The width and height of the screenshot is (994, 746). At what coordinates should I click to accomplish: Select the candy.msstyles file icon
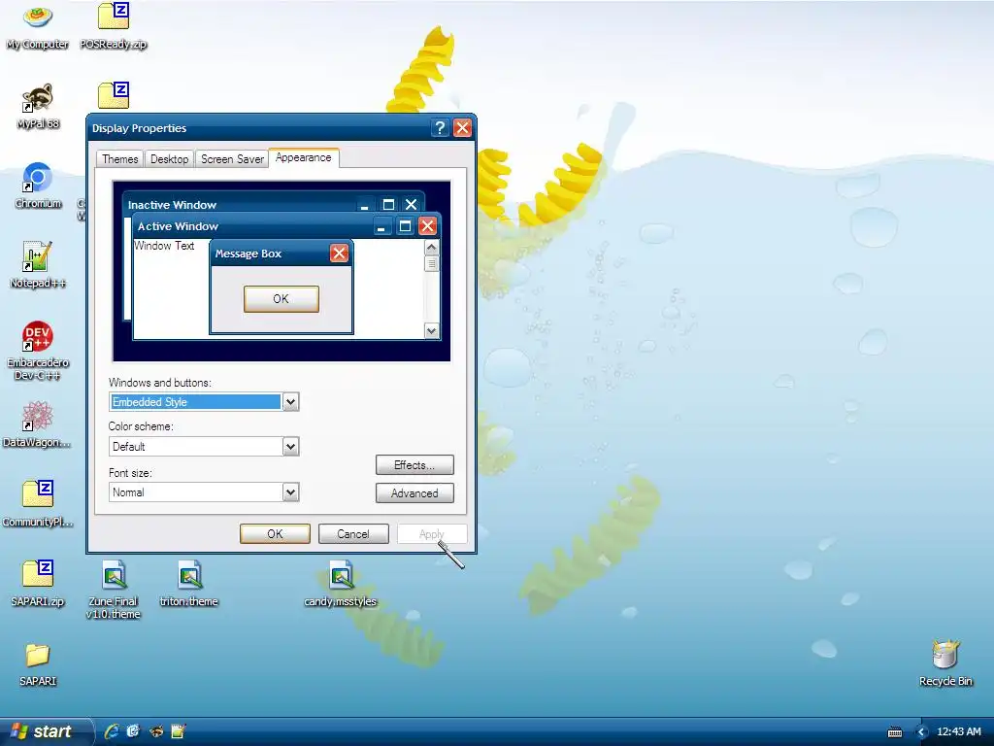pyautogui.click(x=341, y=584)
